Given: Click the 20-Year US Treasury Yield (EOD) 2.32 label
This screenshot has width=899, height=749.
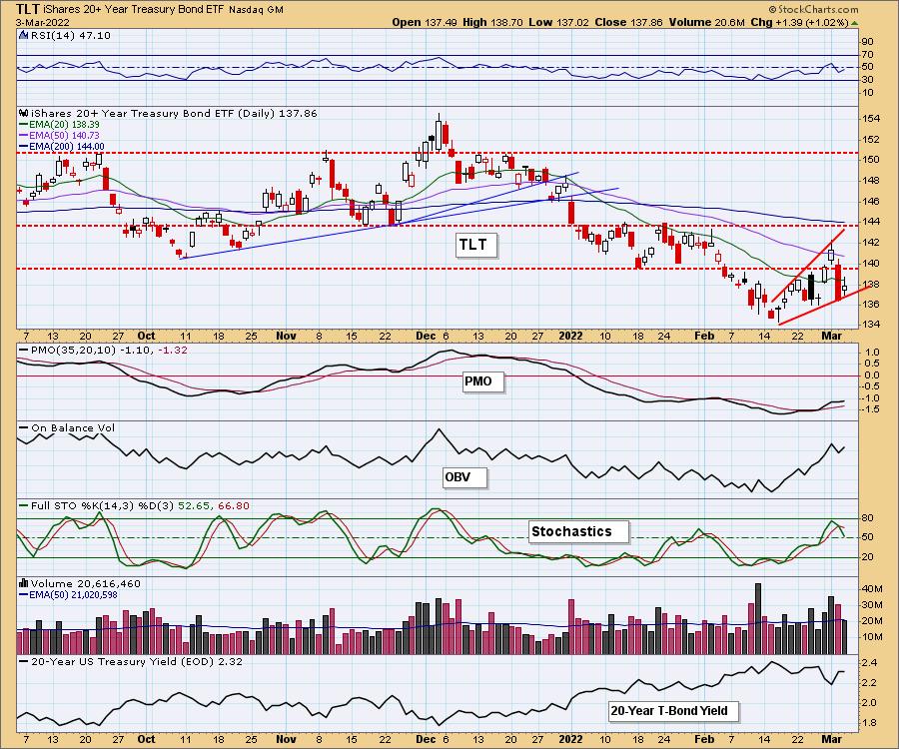Looking at the screenshot, I should [x=137, y=661].
